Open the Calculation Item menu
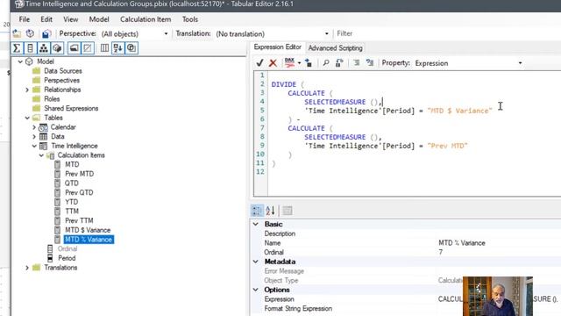The image size is (561, 316). click(x=146, y=19)
